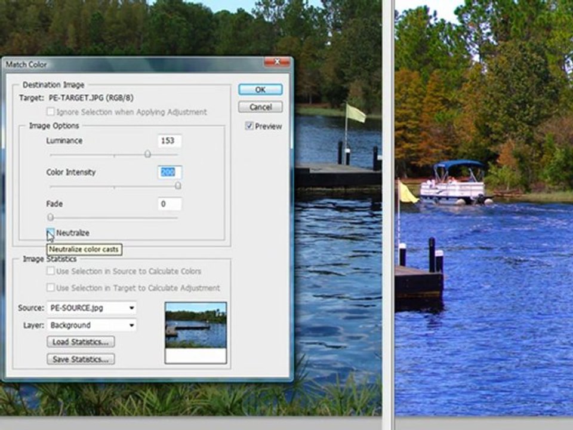Check Use Selection in Target to Calculate Adjustment

pyautogui.click(x=51, y=287)
